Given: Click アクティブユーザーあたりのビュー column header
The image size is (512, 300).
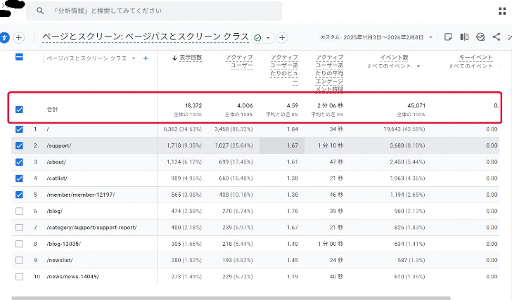Looking at the screenshot, I should pyautogui.click(x=284, y=69).
